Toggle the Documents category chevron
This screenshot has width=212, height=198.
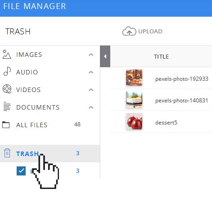click(91, 107)
